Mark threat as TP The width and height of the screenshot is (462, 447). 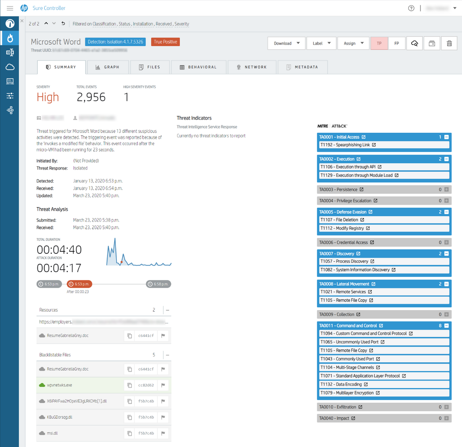point(379,43)
